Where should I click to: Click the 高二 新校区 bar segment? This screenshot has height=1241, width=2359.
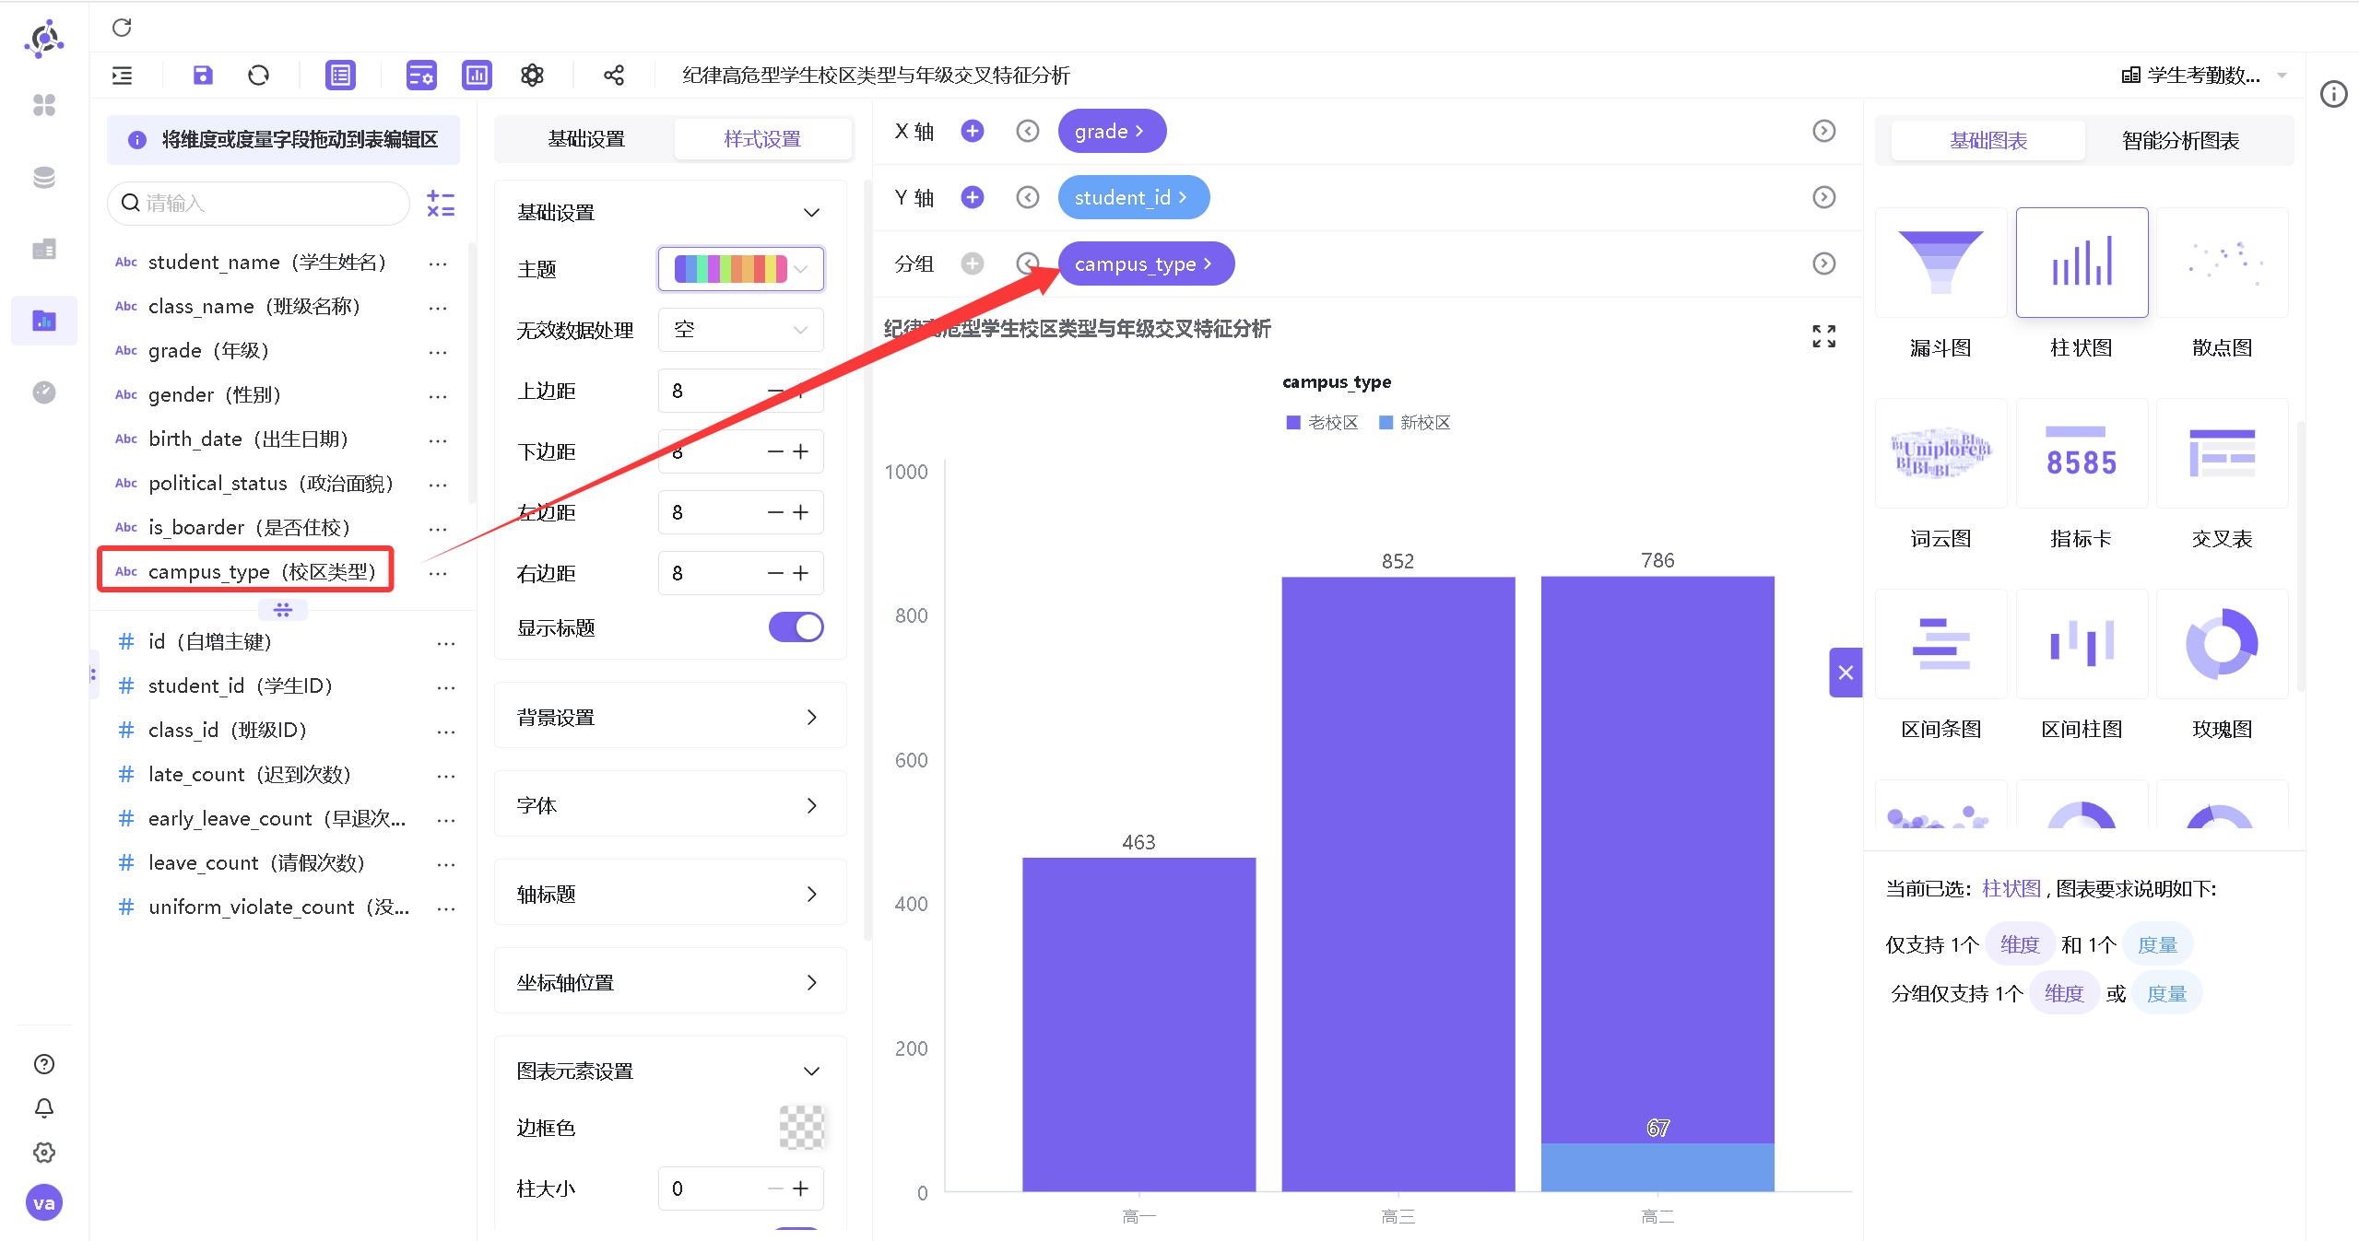pyautogui.click(x=1657, y=1166)
